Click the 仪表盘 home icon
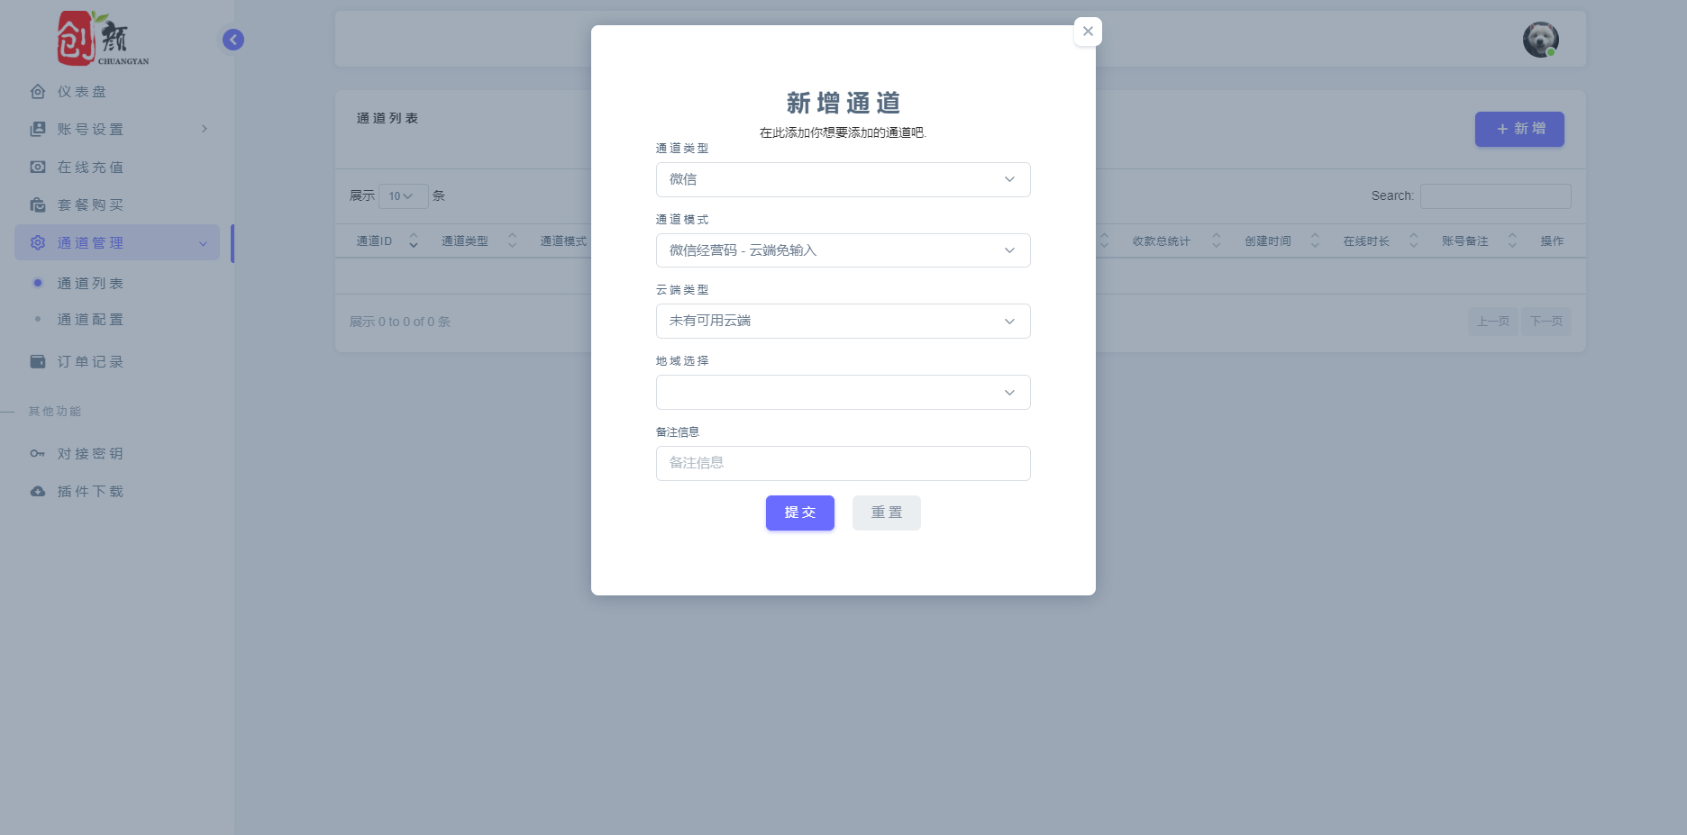 click(38, 92)
